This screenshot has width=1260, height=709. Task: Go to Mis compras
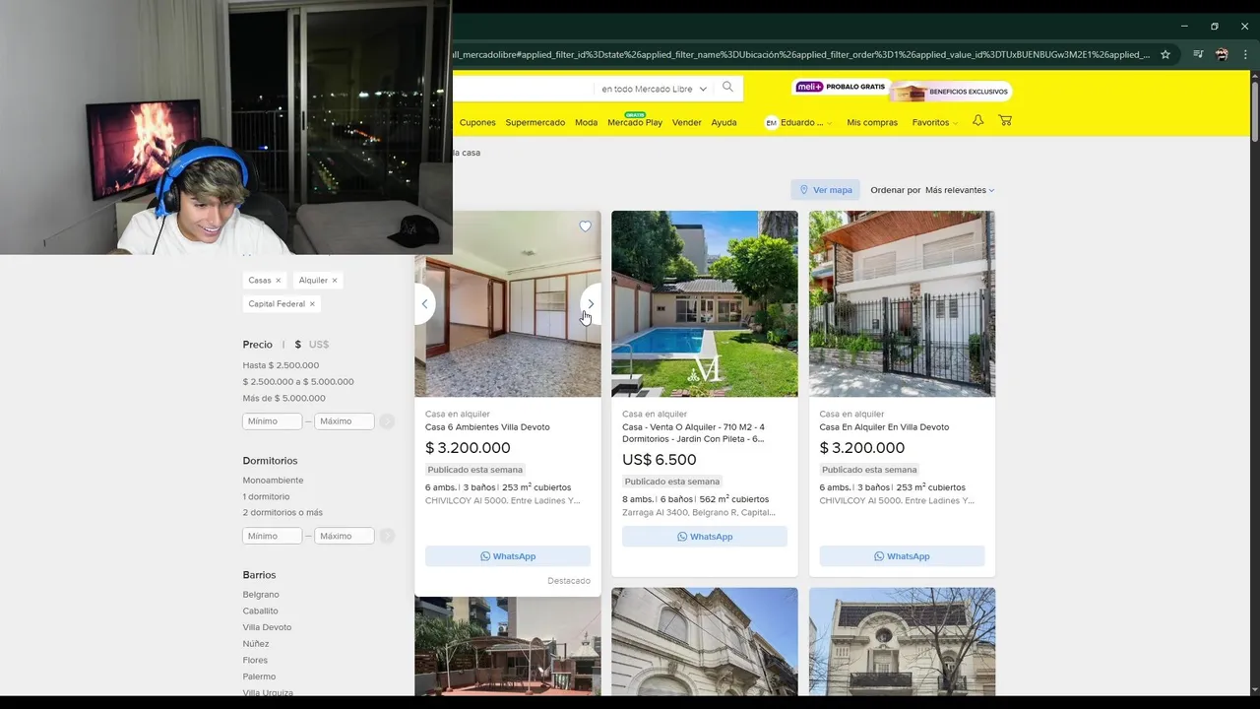click(872, 122)
